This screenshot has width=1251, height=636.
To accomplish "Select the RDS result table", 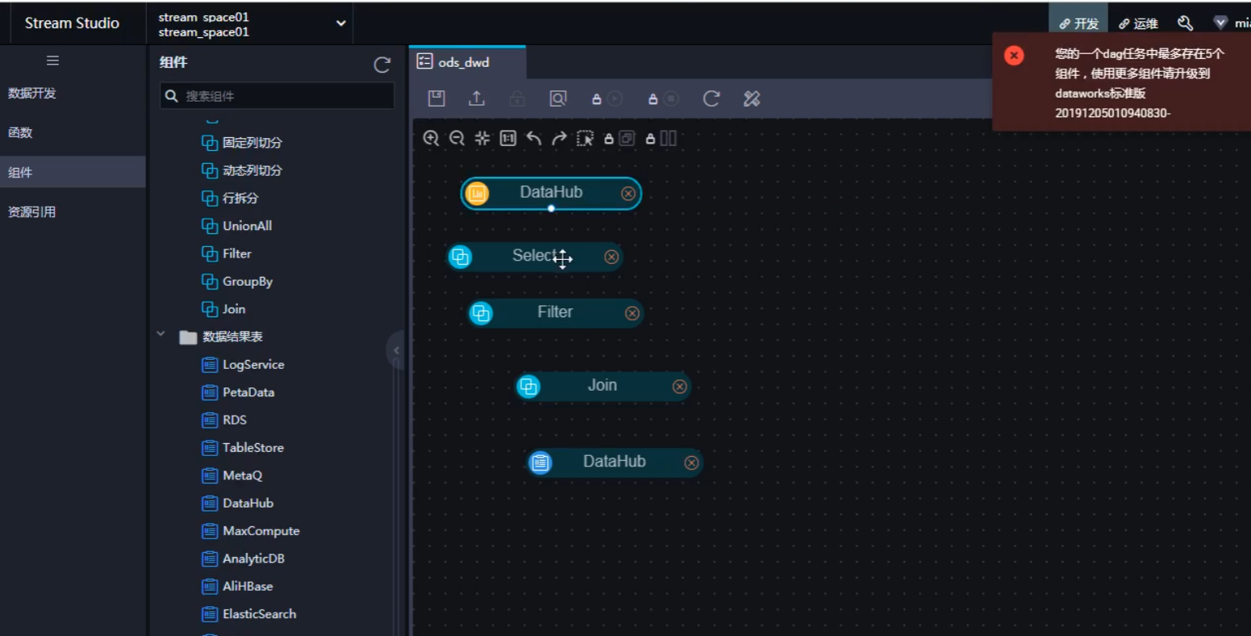I will click(x=224, y=420).
